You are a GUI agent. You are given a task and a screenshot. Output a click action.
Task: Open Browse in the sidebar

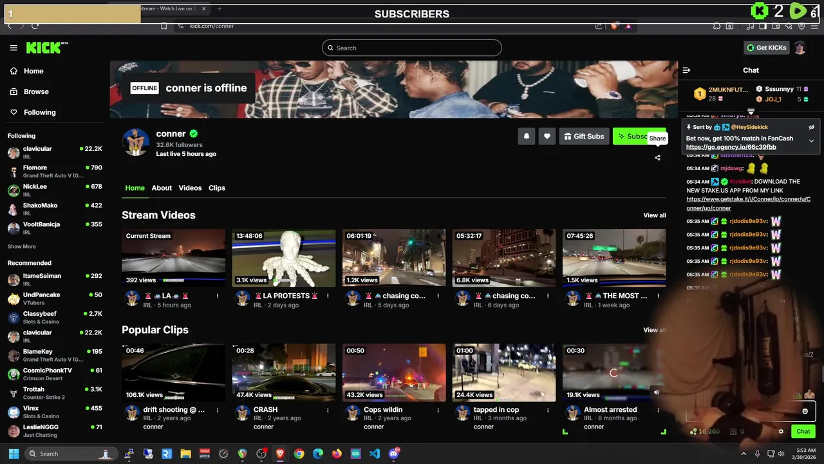click(x=30, y=92)
